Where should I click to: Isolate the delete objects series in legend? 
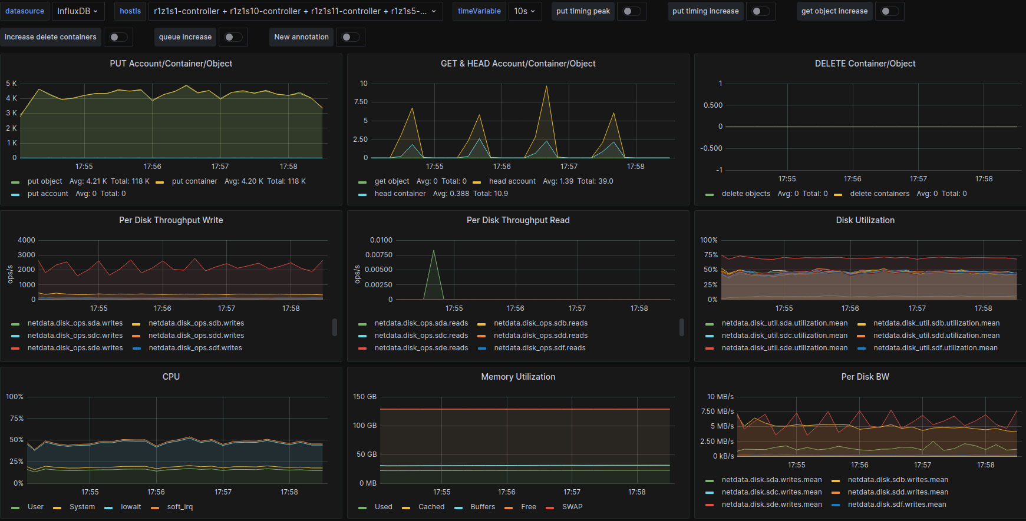[x=745, y=194]
